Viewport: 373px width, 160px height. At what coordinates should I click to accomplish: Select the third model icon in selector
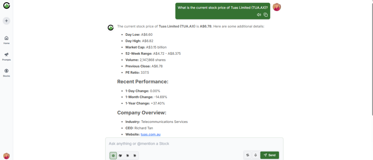click(x=127, y=155)
